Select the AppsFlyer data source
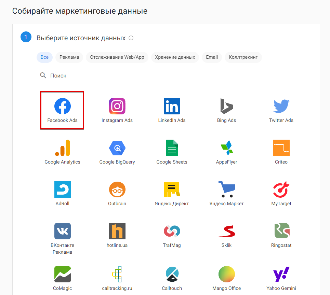 point(227,148)
